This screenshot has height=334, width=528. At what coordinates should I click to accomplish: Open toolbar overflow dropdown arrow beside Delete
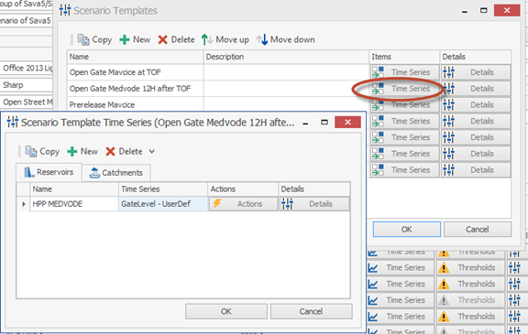pos(152,152)
